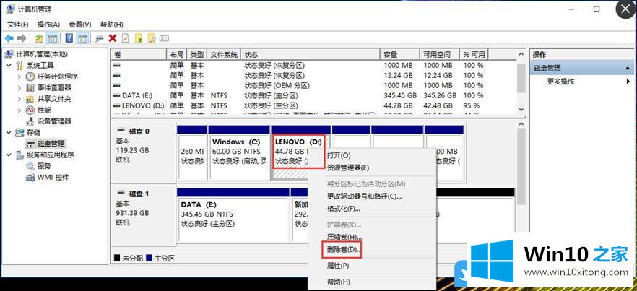Collapse the 存储 tree node
Screen dimensions: 637x291
(8, 133)
